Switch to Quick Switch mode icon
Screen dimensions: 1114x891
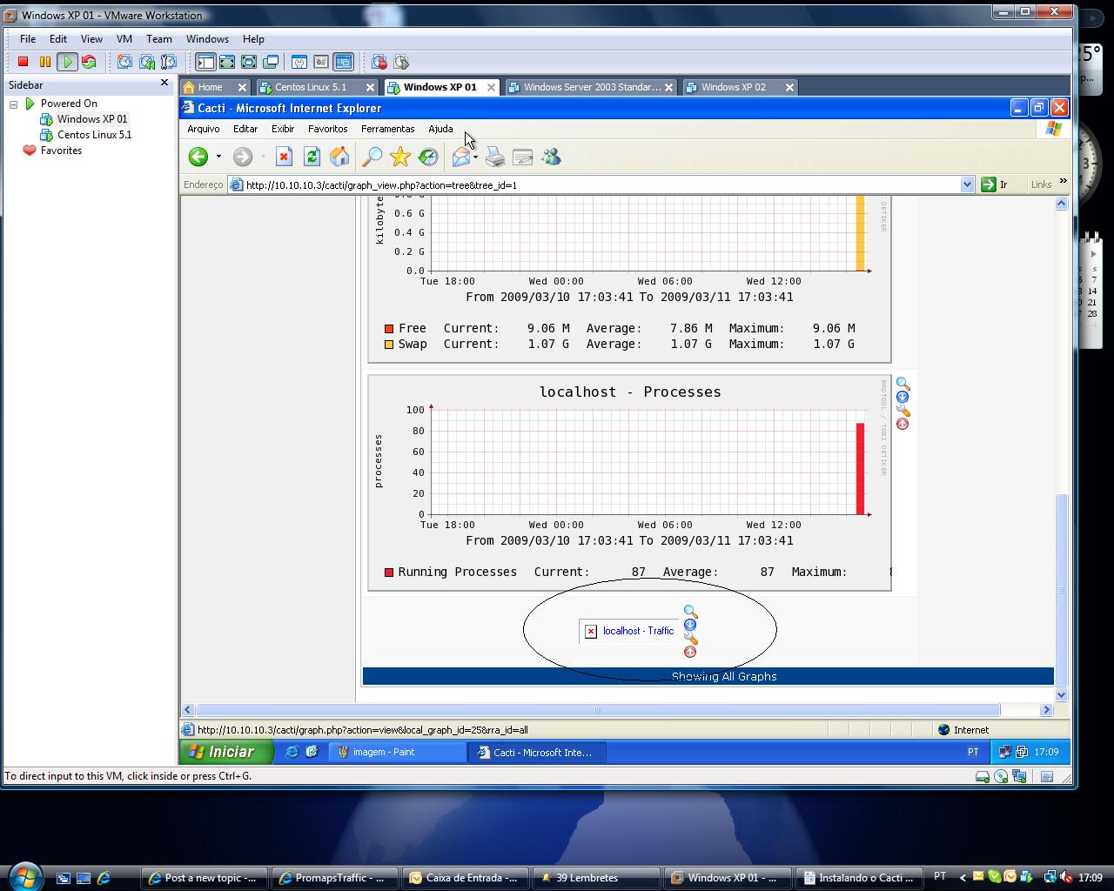pyautogui.click(x=227, y=62)
